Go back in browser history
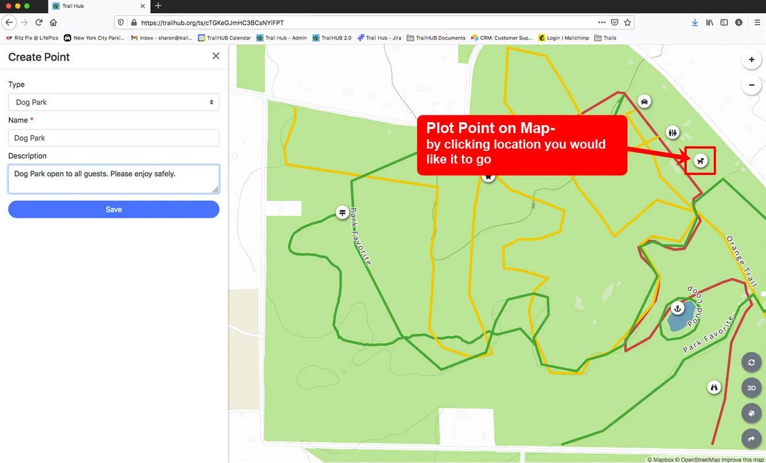 pyautogui.click(x=9, y=22)
